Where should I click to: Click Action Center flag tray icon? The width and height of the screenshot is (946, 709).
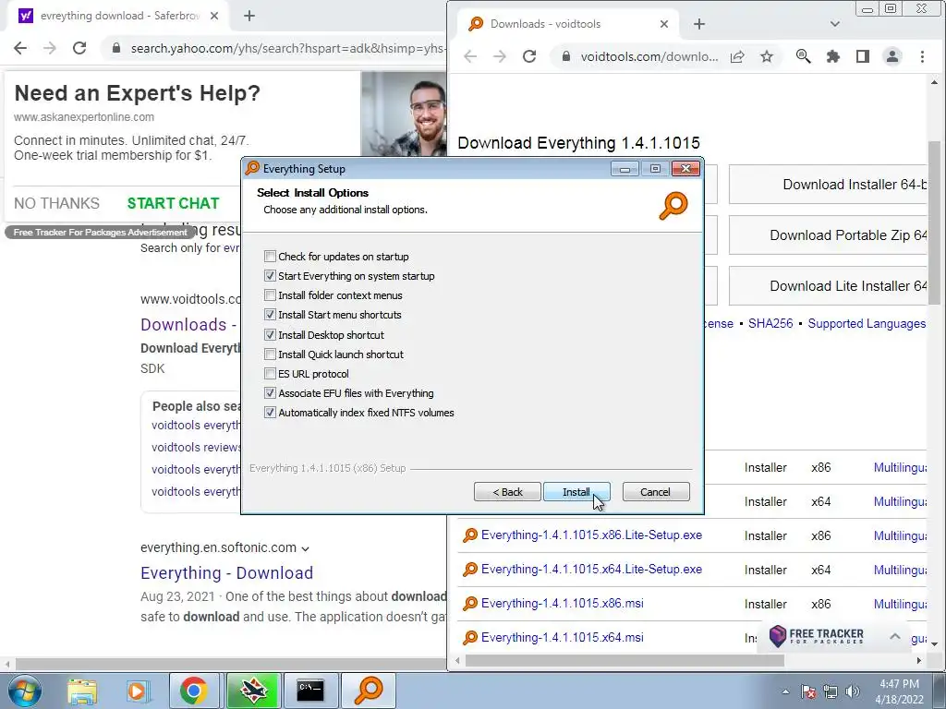tap(807, 691)
